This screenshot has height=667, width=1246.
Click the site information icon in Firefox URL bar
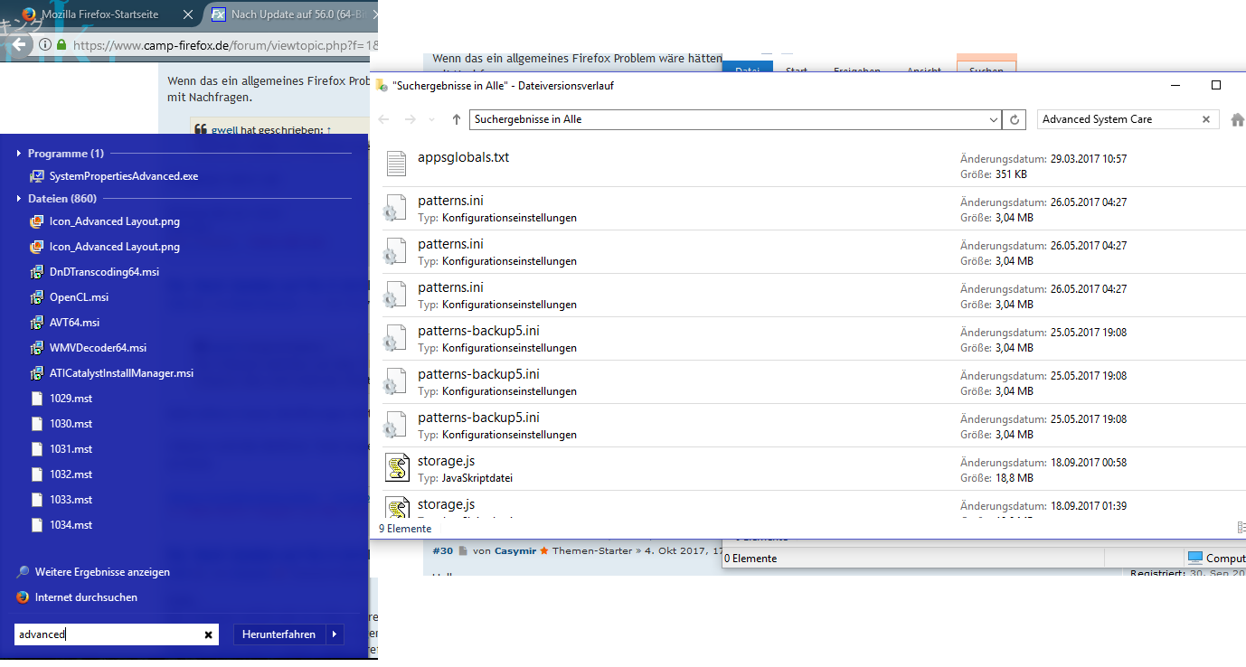click(44, 44)
